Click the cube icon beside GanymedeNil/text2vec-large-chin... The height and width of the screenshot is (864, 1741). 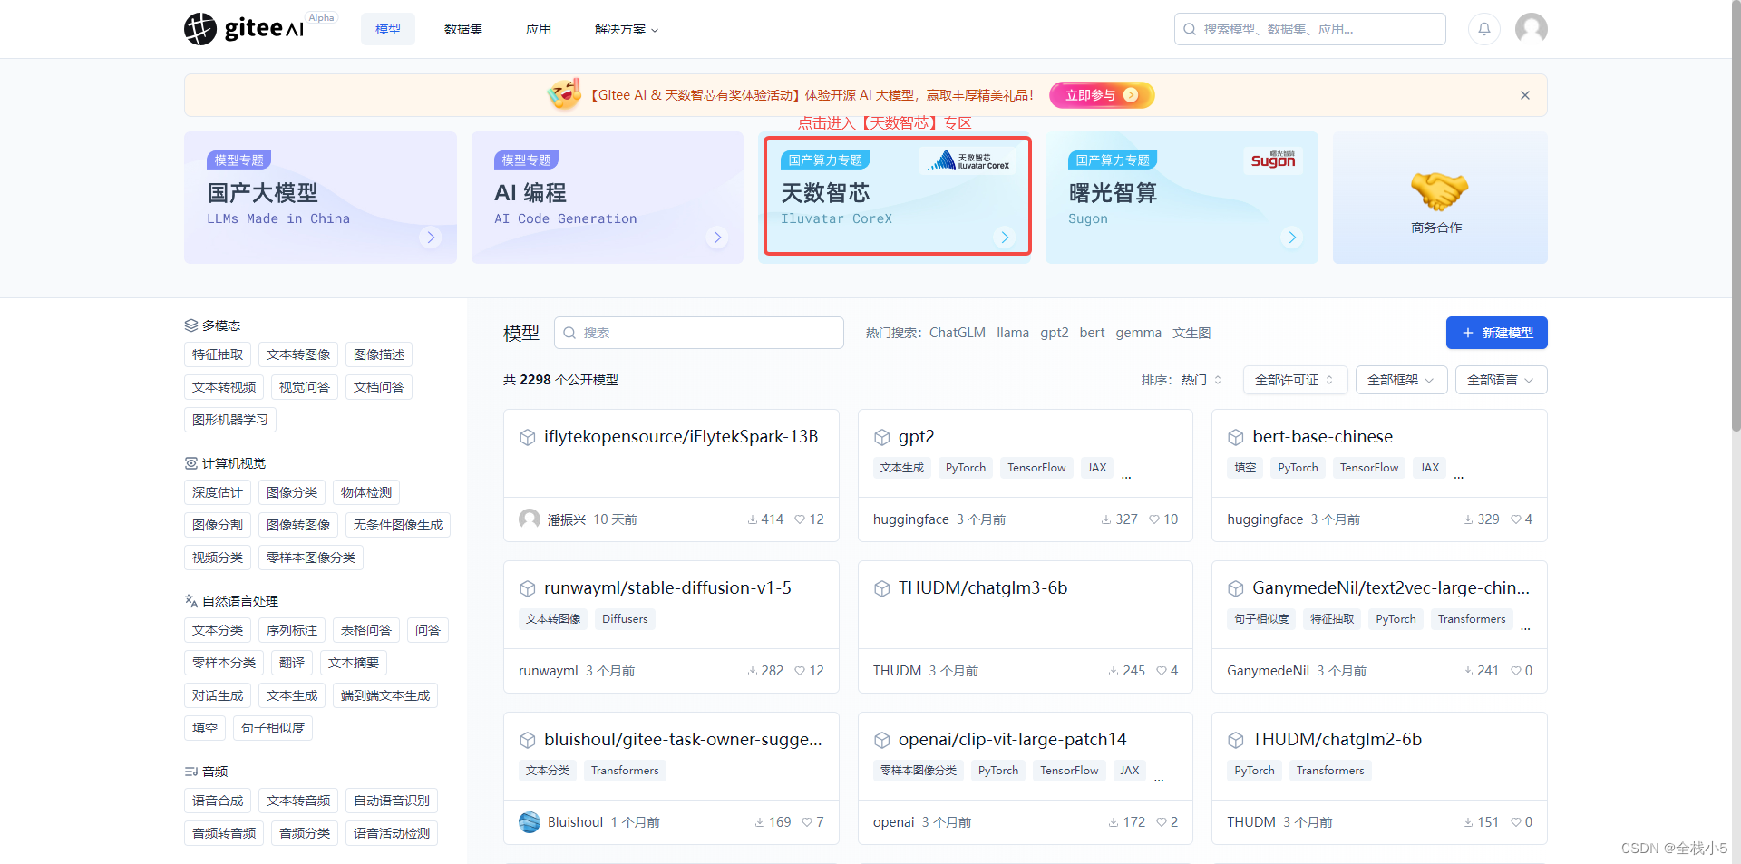coord(1235,588)
